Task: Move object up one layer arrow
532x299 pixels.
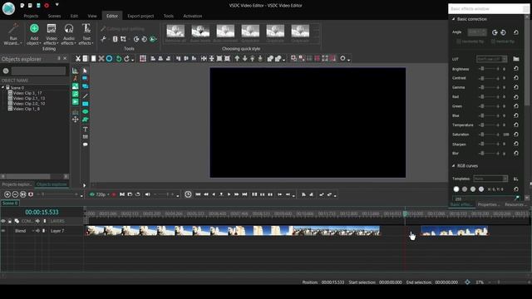Action: point(237,59)
